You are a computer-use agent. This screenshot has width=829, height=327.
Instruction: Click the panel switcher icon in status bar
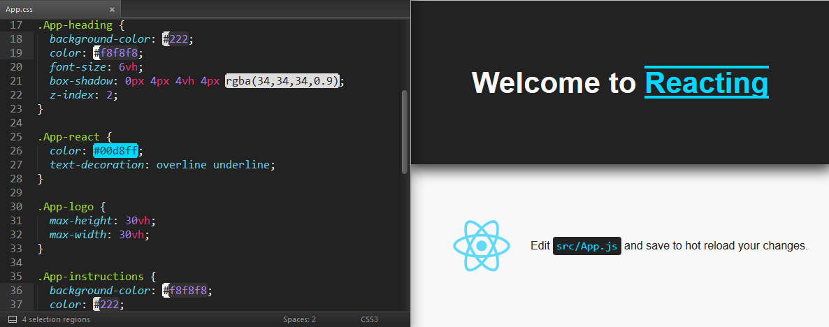[x=12, y=319]
